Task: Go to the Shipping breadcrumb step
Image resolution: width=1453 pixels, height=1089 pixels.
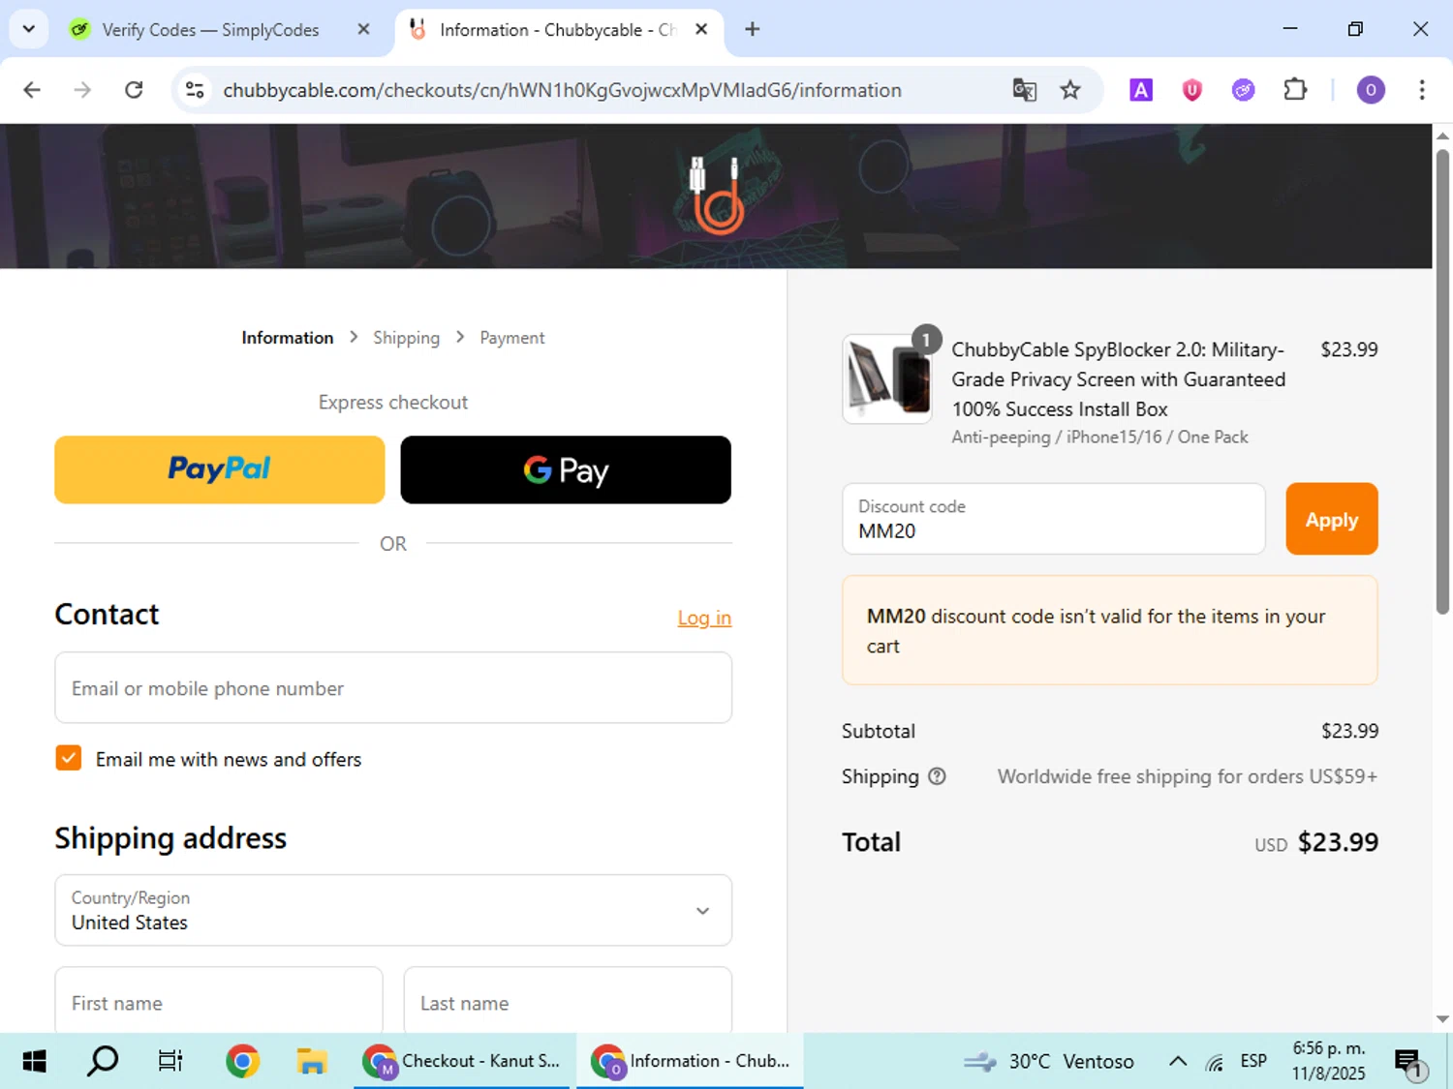Action: [406, 338]
